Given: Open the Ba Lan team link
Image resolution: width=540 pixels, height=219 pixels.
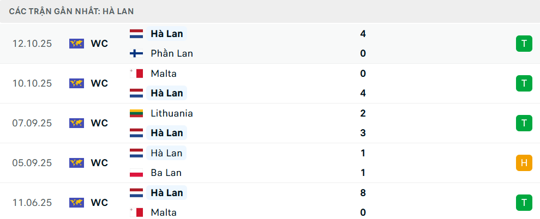Looking at the screenshot, I should 166,173.
